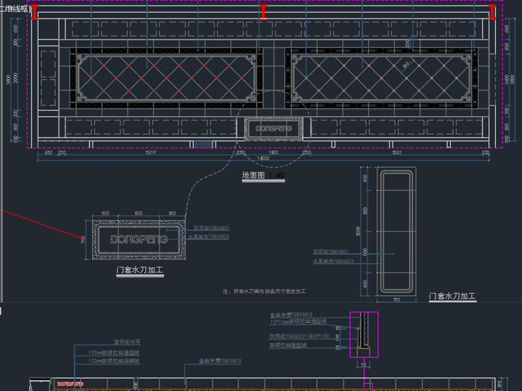Screen dimensions: 522x391
Task: Click the red DONGPENG text at bottom-left
Action: click(70, 384)
